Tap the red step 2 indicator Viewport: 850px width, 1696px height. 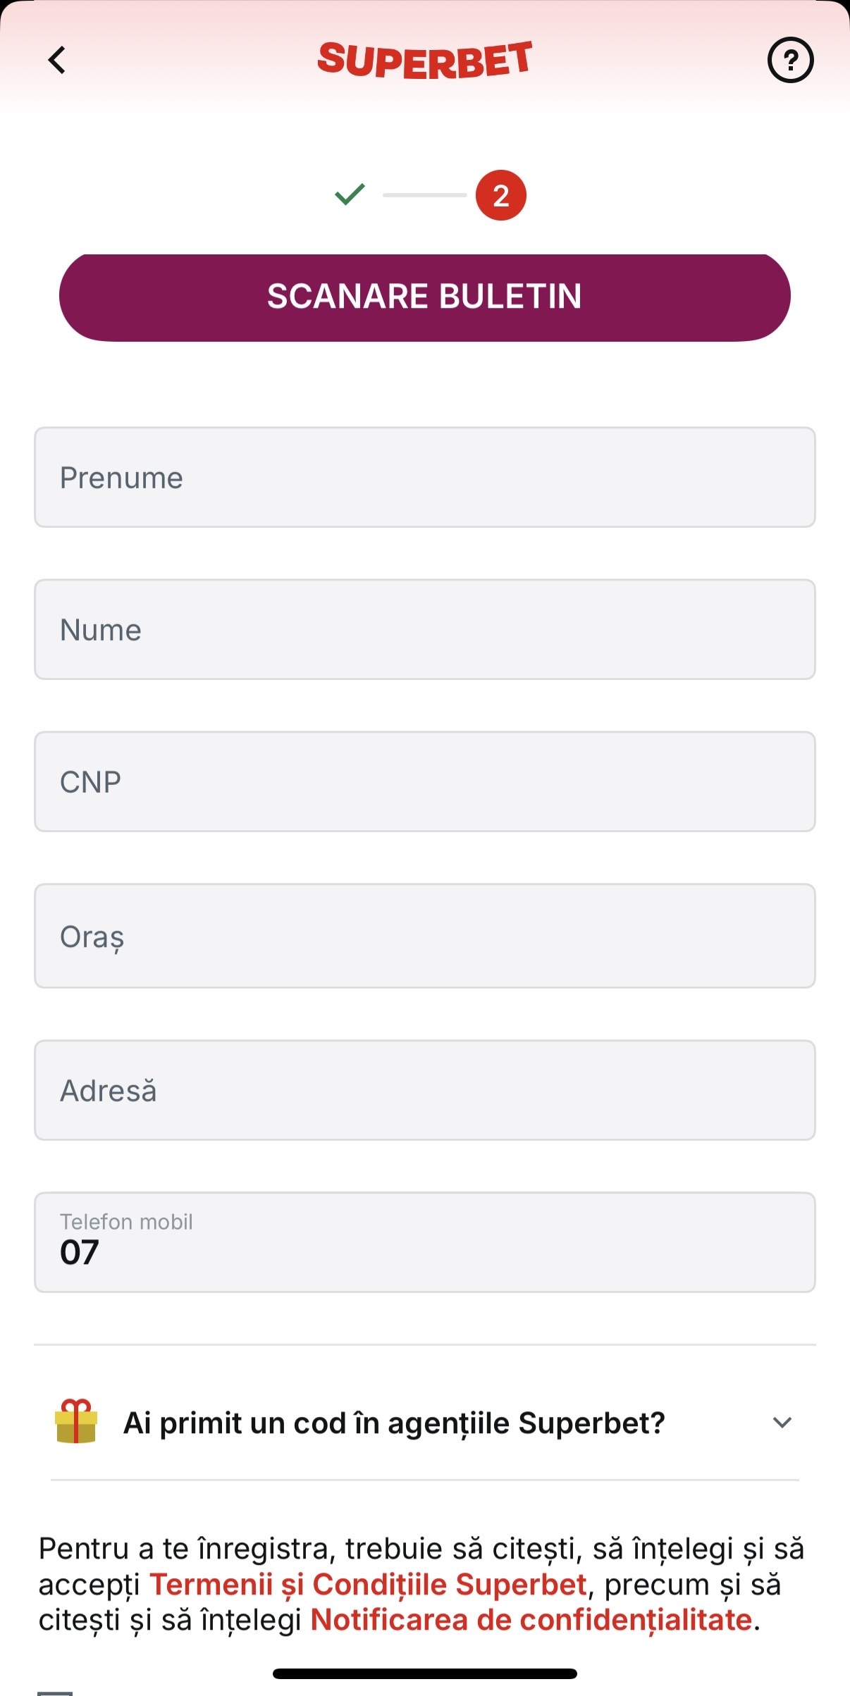pyautogui.click(x=500, y=195)
